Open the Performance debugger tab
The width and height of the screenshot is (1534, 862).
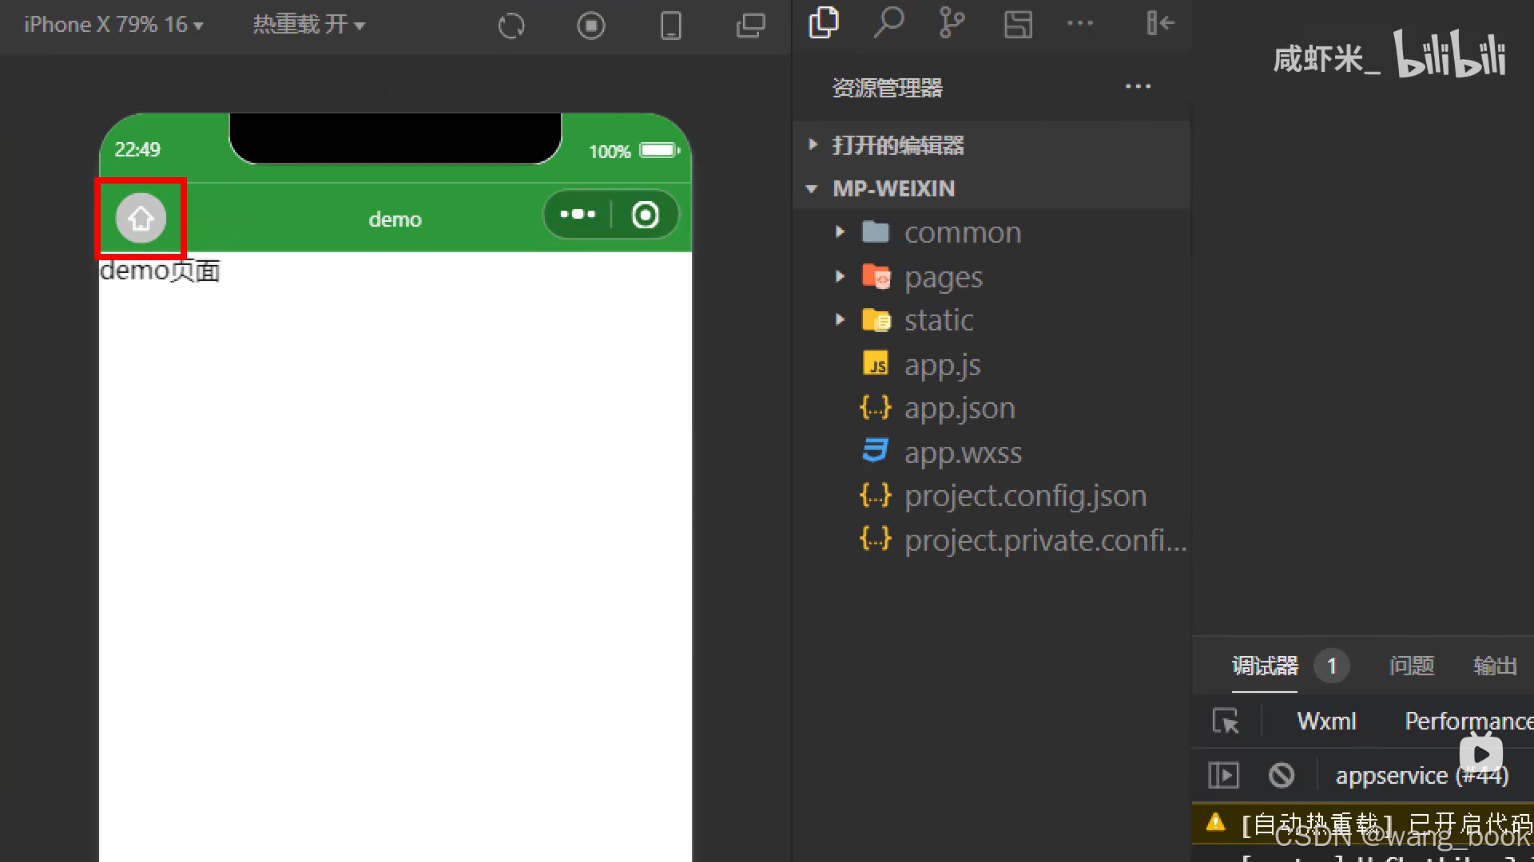pos(1468,721)
